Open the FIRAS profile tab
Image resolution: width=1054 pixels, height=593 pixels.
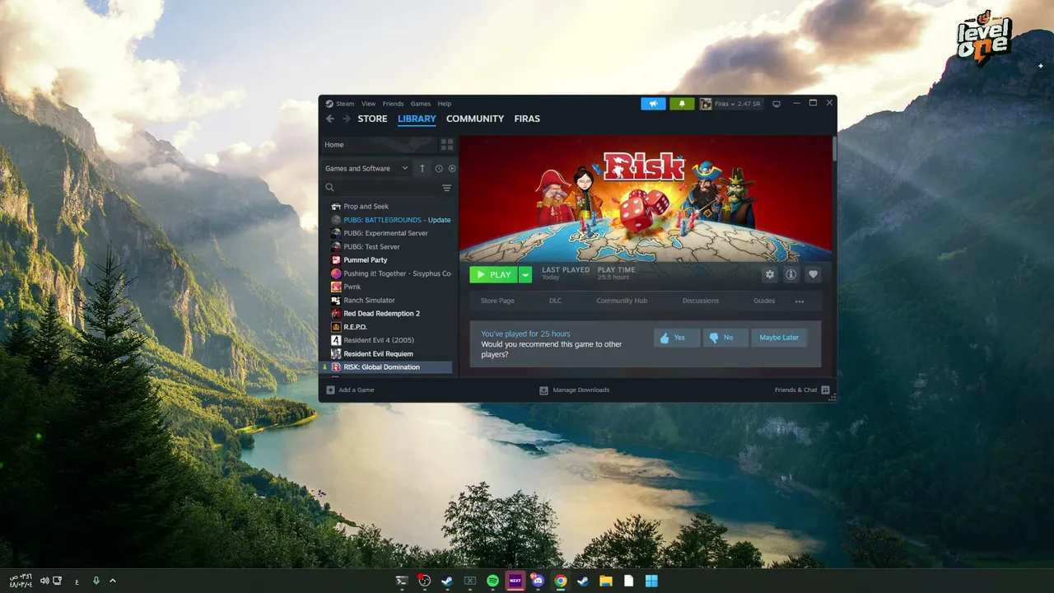[527, 119]
